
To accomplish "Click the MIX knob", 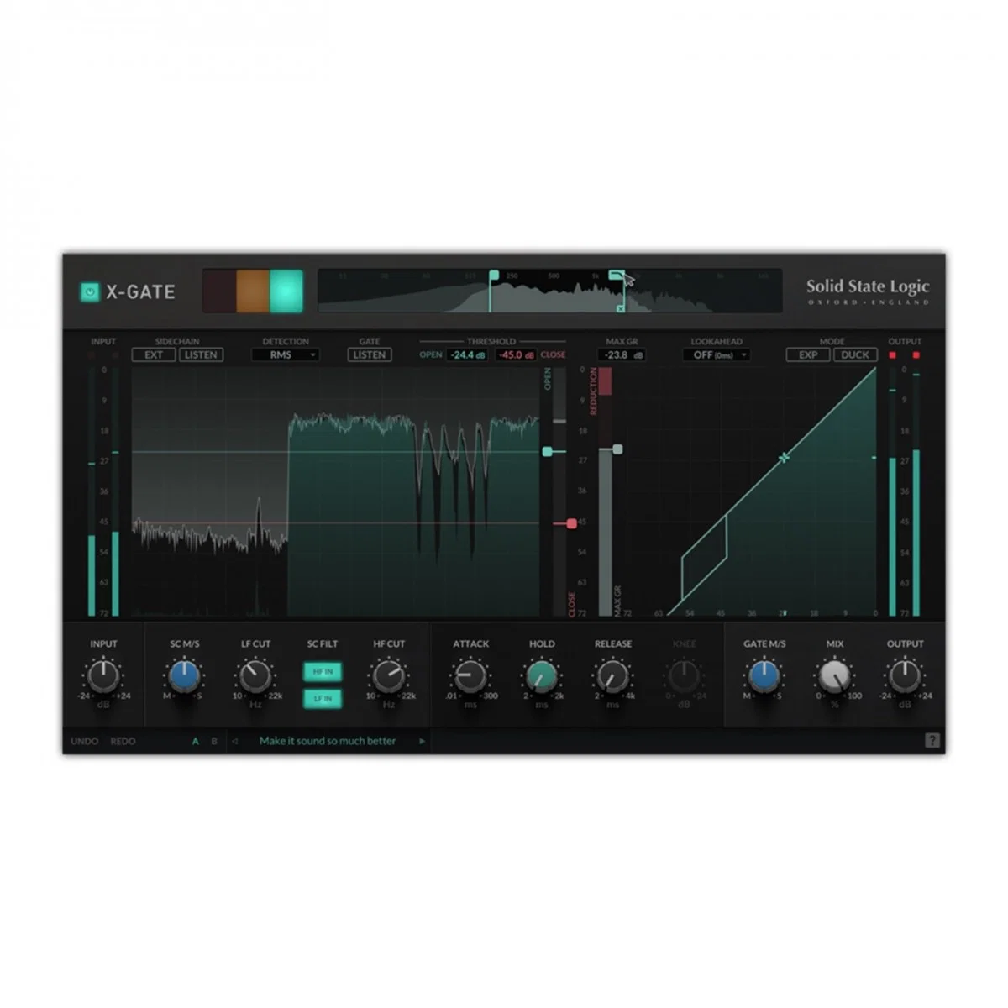I will pyautogui.click(x=834, y=676).
